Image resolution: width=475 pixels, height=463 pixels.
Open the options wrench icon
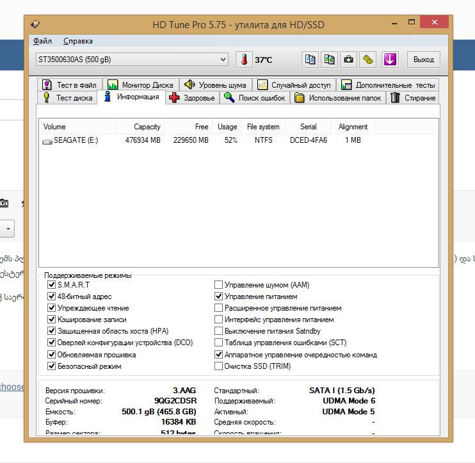click(x=367, y=60)
